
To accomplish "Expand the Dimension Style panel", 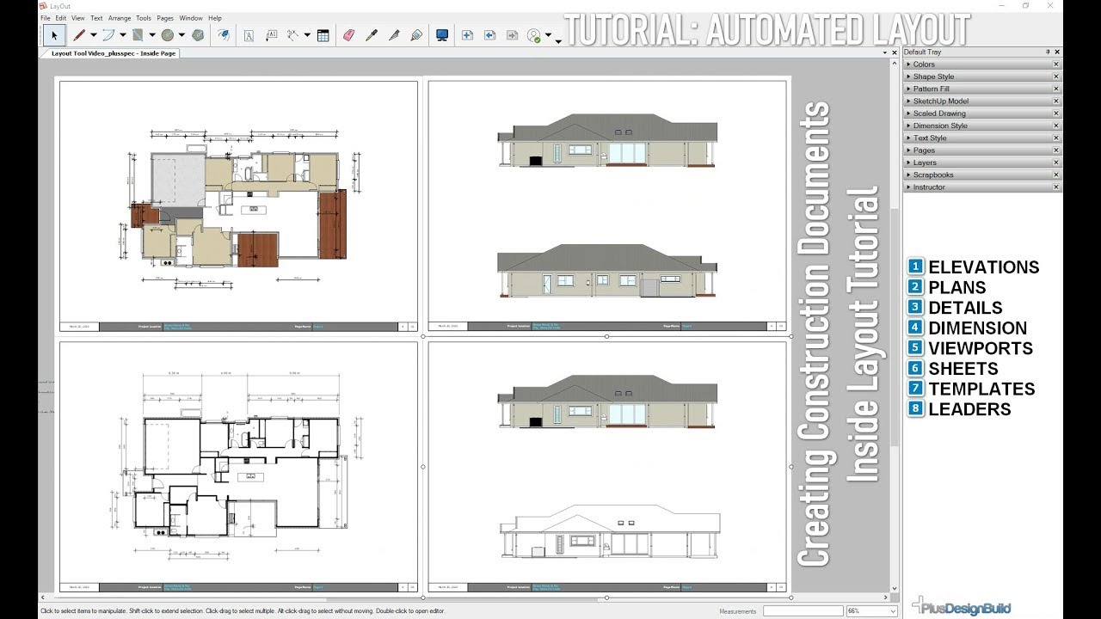I will pos(983,126).
